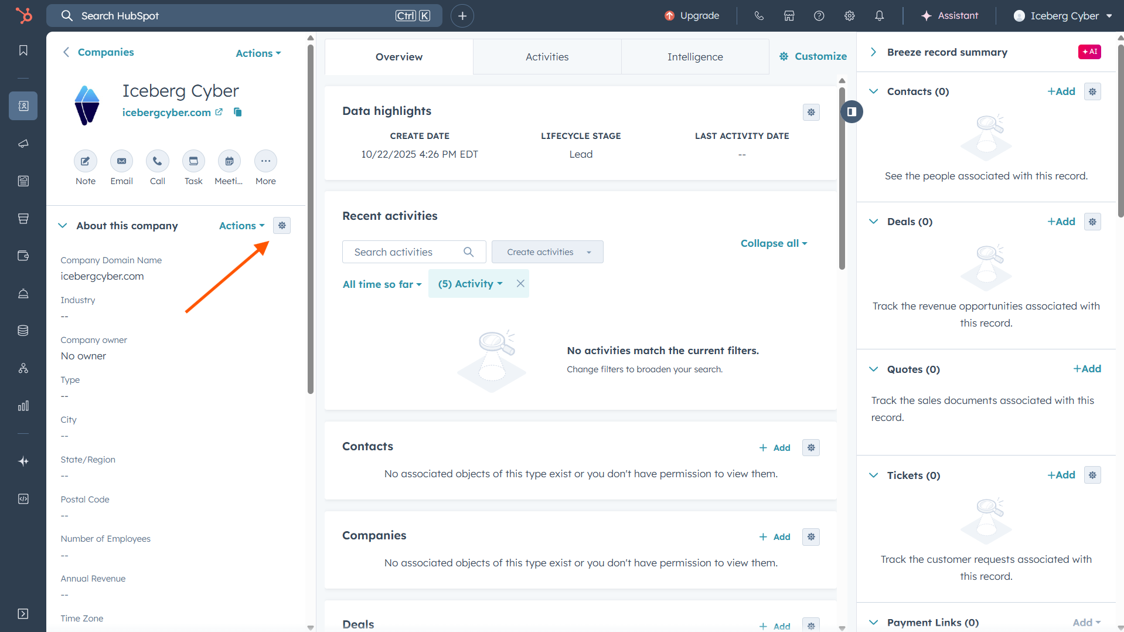
Task: Click Upgrade in the top bar
Action: pyautogui.click(x=692, y=16)
